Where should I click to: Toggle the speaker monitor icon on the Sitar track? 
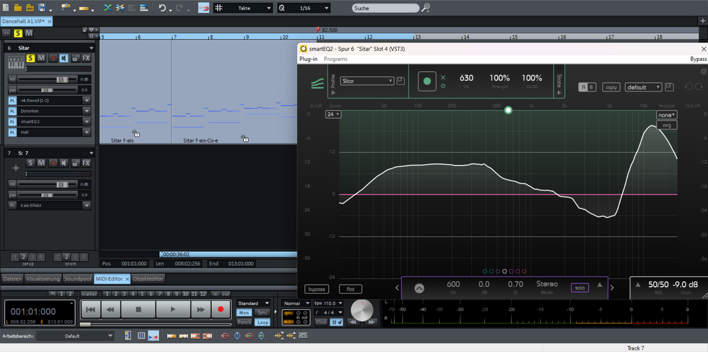64,58
